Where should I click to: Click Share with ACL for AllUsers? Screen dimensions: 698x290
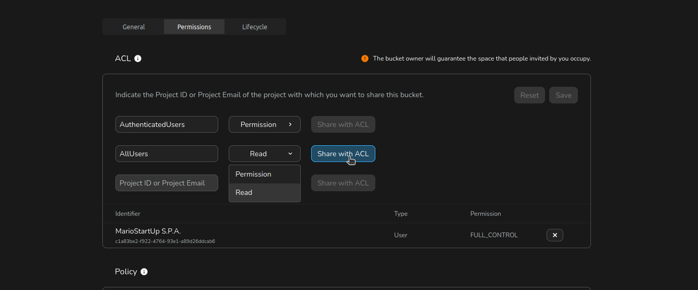click(x=343, y=154)
